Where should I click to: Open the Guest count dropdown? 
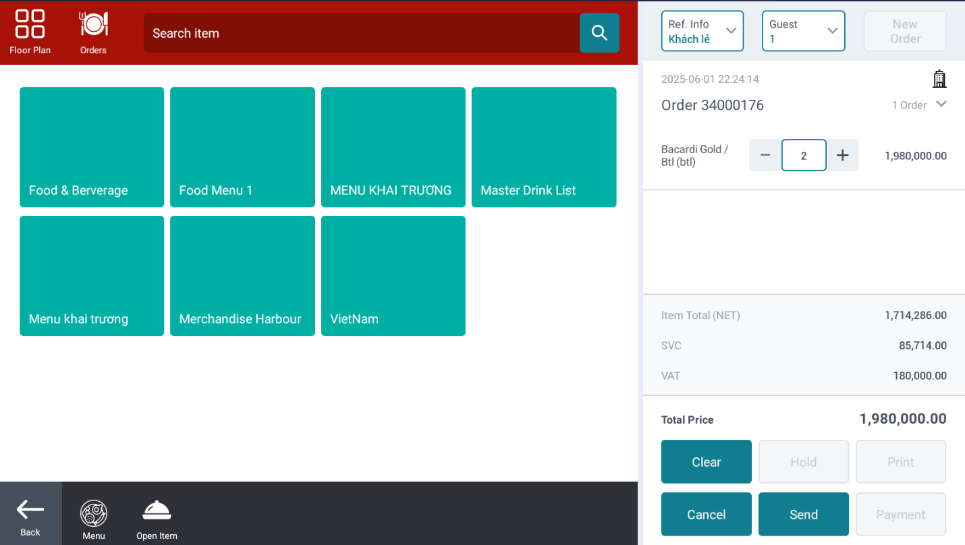[x=803, y=31]
